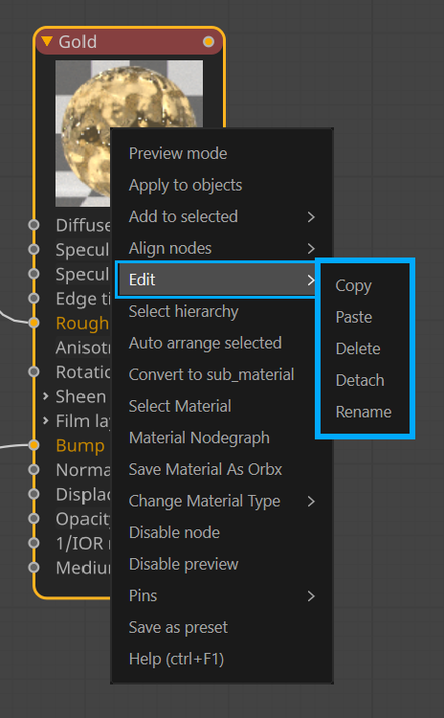The height and width of the screenshot is (718, 444).
Task: Expand the Film layer section
Action: (x=45, y=420)
